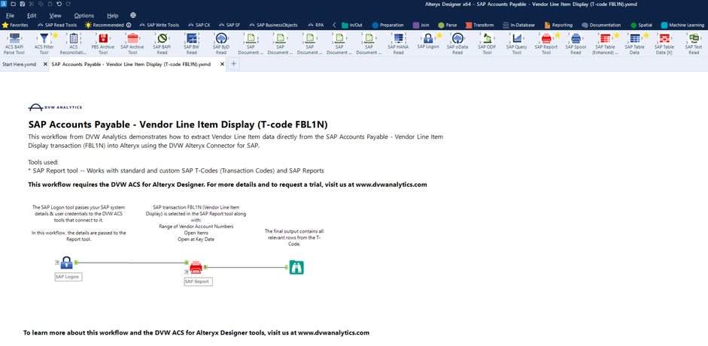Select the red SAP Report node on canvas
This screenshot has height=346, width=708.
coord(196,268)
